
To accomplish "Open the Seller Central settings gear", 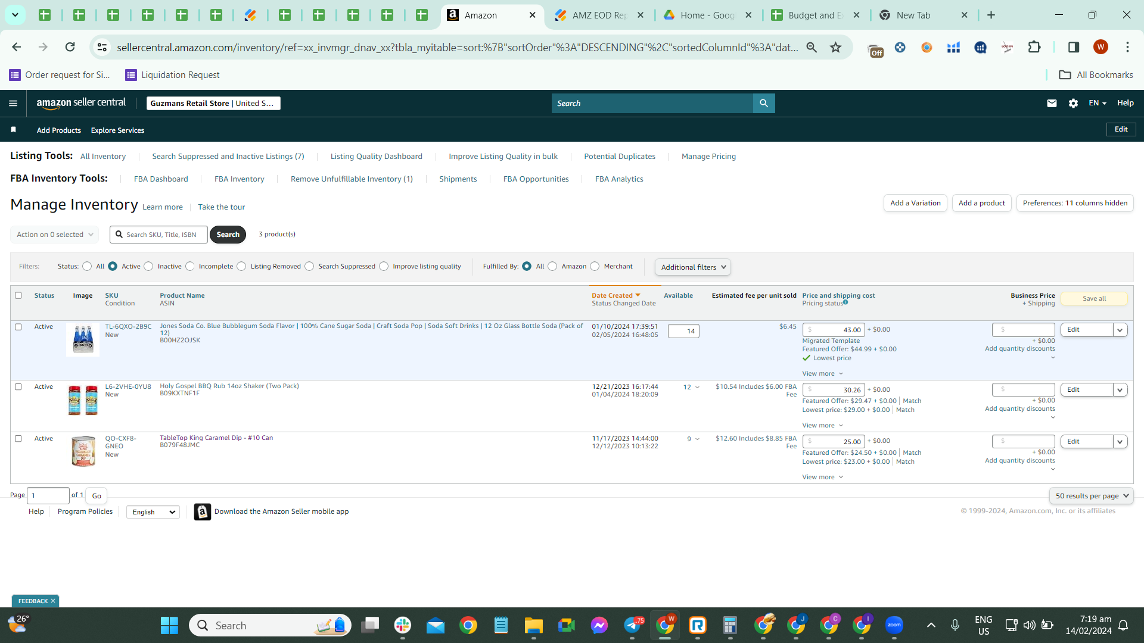I will (x=1073, y=104).
